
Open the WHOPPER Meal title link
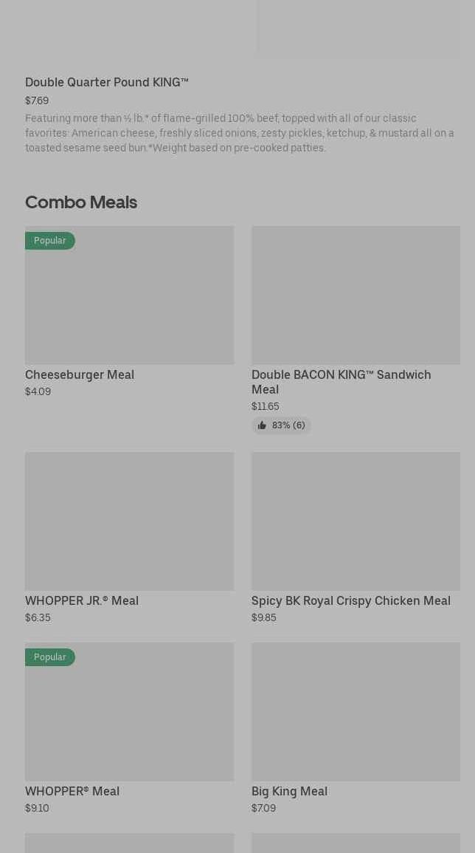pyautogui.click(x=72, y=791)
